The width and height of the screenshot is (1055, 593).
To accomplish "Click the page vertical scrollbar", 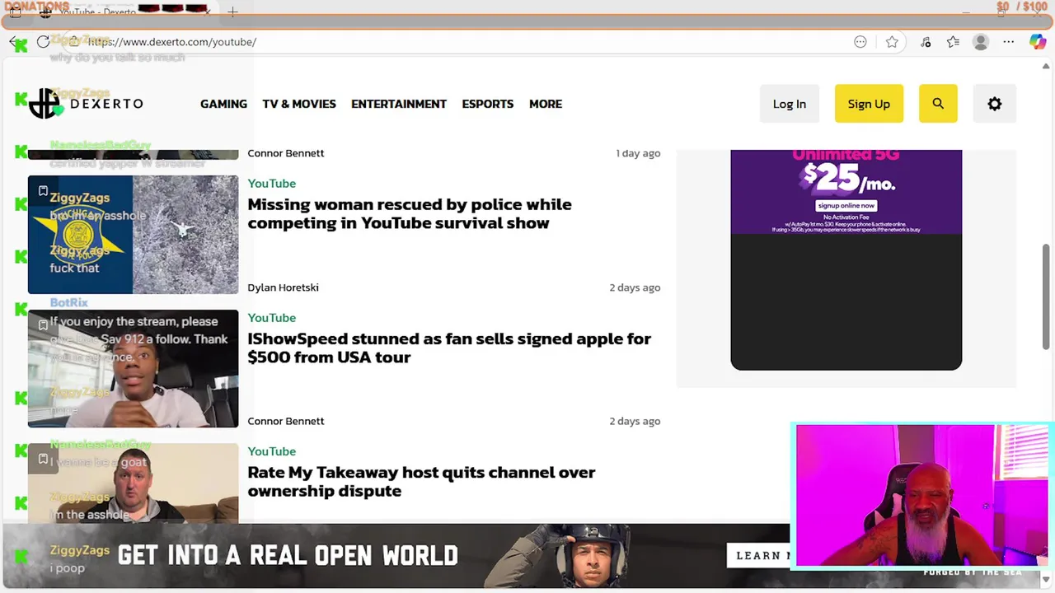I will point(1047,296).
